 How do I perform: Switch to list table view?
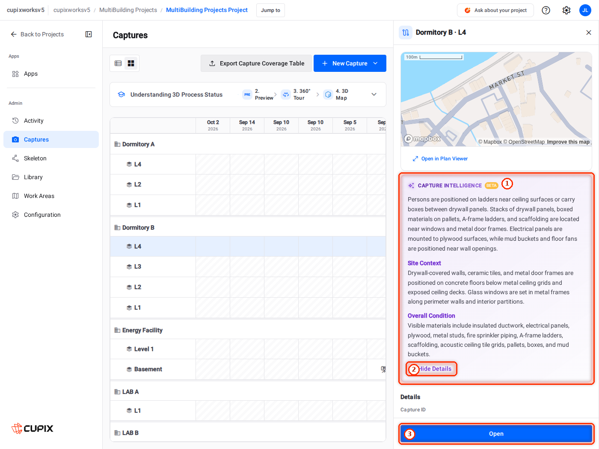[118, 63]
